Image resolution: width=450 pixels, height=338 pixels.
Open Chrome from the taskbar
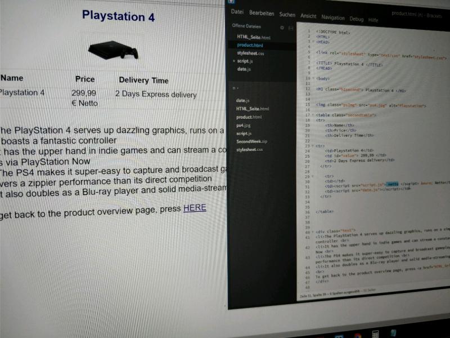coord(358,336)
